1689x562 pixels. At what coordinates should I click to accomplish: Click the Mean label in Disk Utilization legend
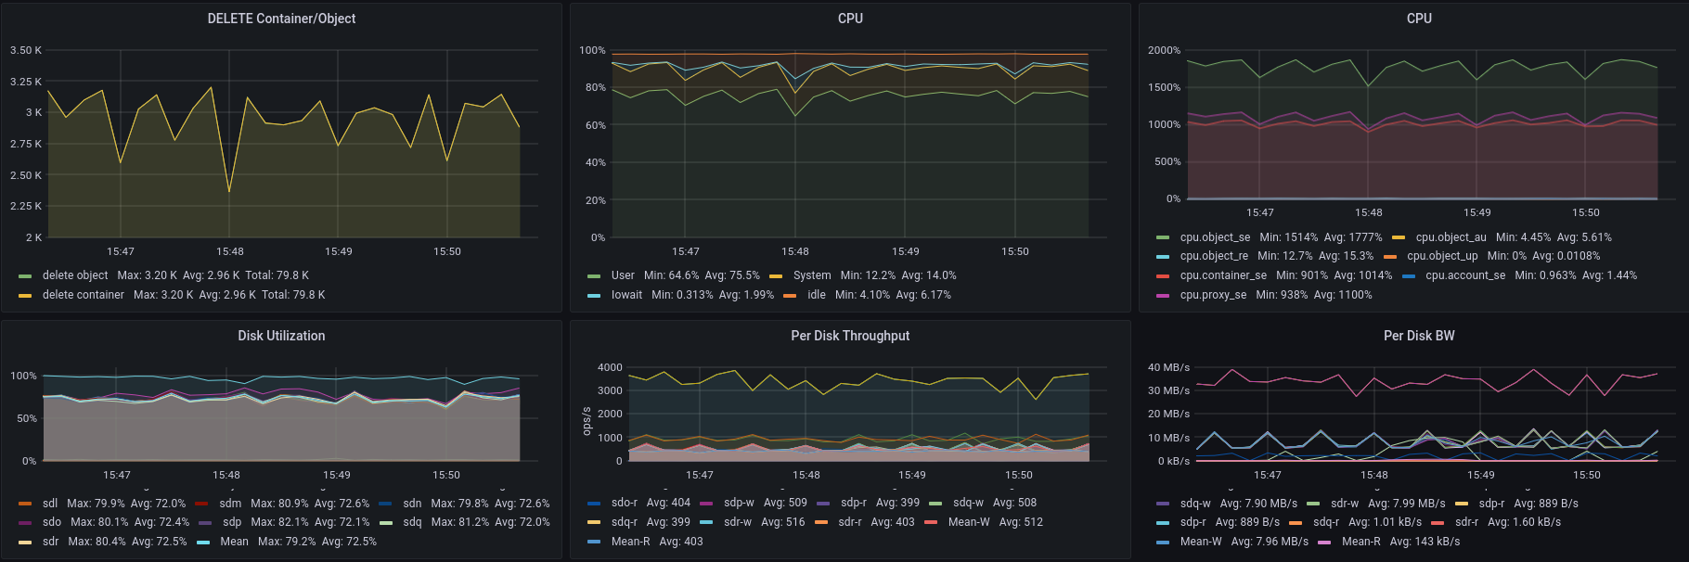click(x=234, y=542)
